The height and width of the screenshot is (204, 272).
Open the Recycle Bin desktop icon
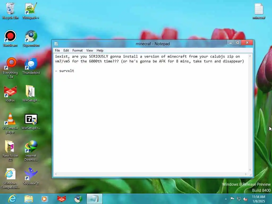10,11
